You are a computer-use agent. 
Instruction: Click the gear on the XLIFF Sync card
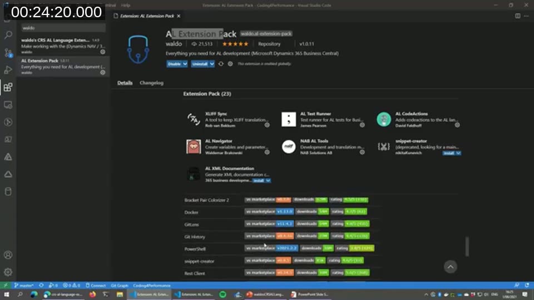click(x=267, y=125)
